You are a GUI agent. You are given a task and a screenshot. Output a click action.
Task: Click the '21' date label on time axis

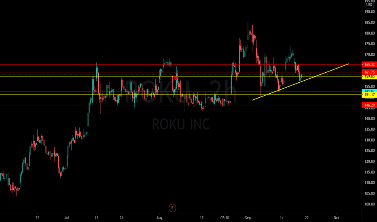[121, 218]
